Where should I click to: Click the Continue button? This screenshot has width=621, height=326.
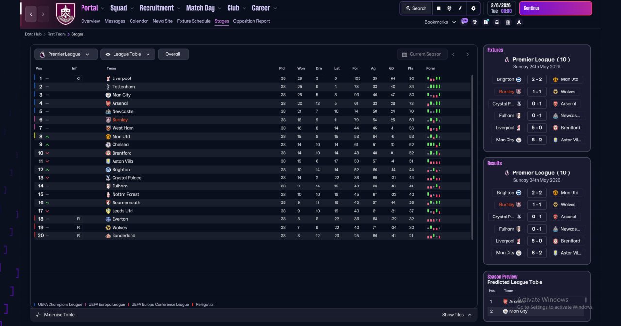pyautogui.click(x=556, y=8)
